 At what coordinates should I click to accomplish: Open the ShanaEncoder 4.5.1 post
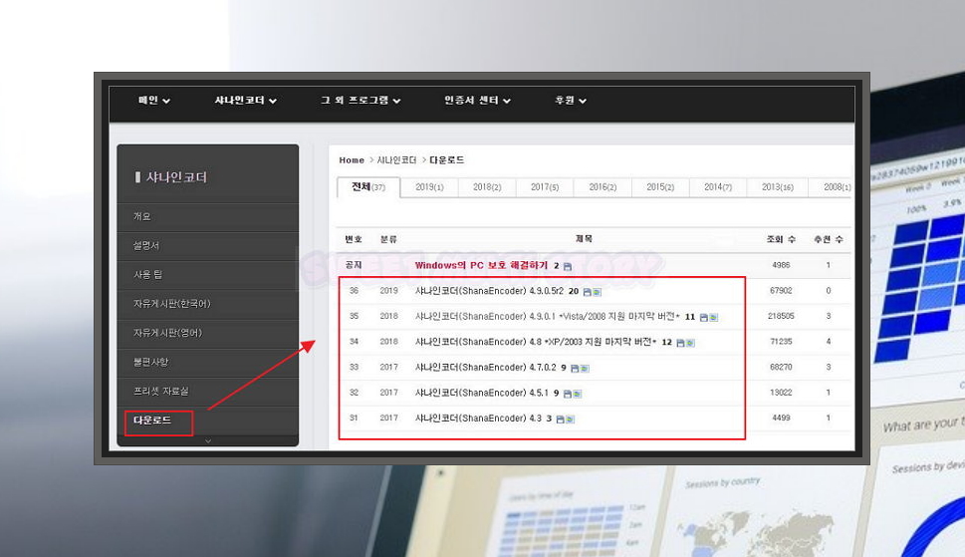(x=481, y=393)
